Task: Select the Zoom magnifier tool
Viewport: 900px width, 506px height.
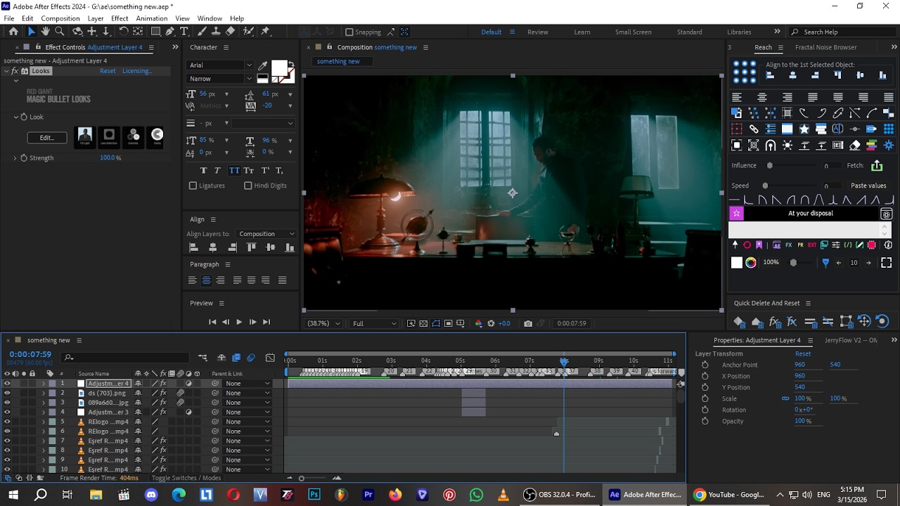Action: [x=60, y=32]
